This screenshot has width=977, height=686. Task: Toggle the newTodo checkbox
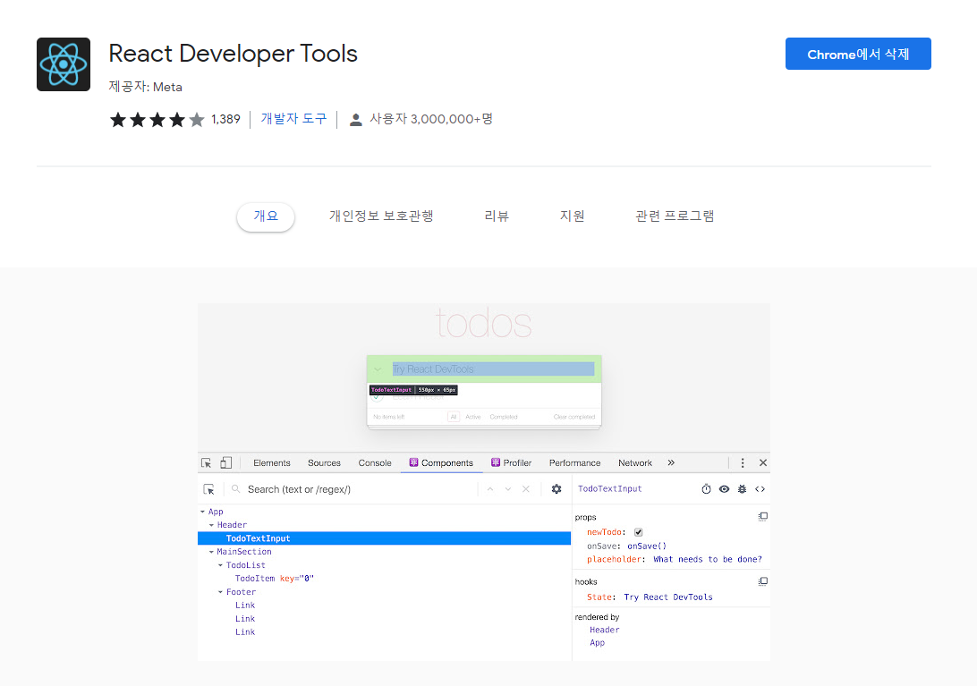(x=639, y=532)
